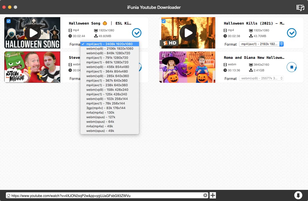
Task: Uncheck the Halloween Song video checkbox
Action: pyautogui.click(x=9, y=21)
